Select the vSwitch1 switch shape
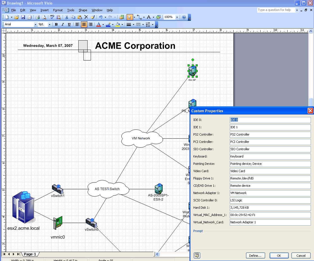Image resolution: width=314 pixels, height=261 pixels. tap(58, 189)
